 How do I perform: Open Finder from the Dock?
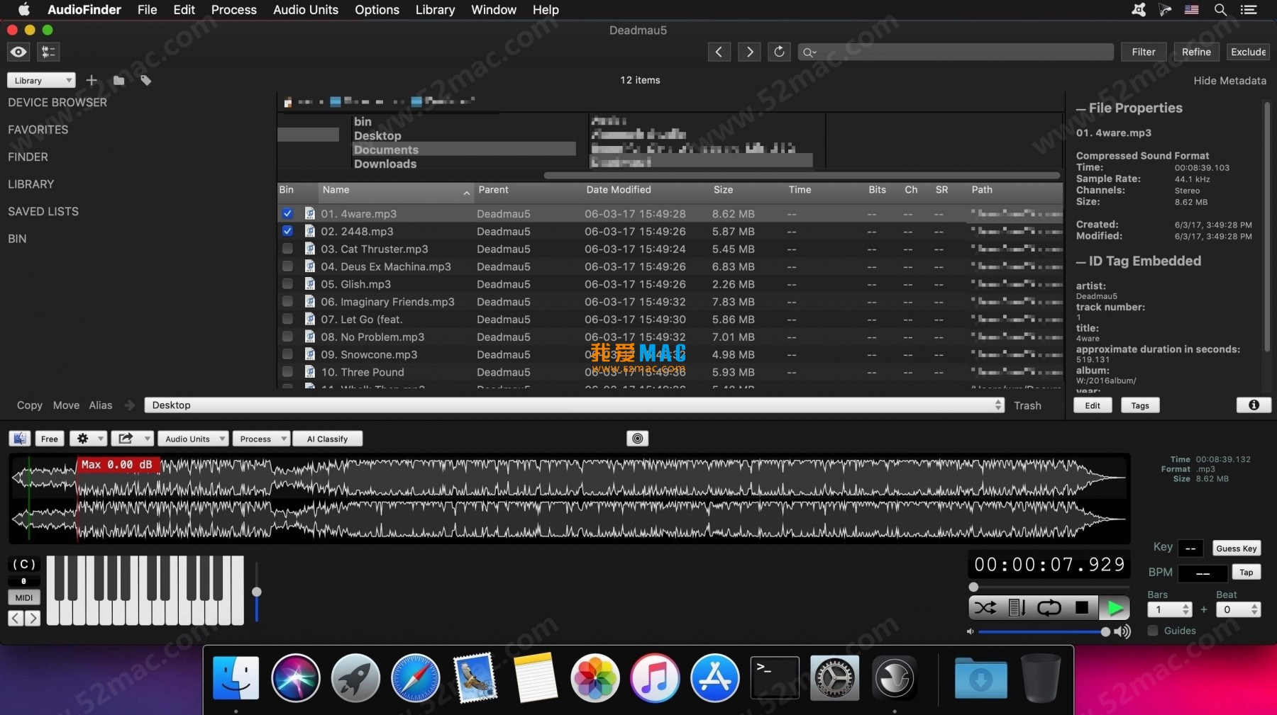pyautogui.click(x=236, y=678)
